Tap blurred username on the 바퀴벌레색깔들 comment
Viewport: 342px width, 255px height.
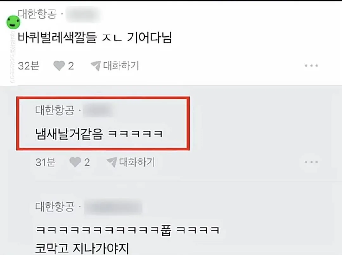tap(83, 14)
